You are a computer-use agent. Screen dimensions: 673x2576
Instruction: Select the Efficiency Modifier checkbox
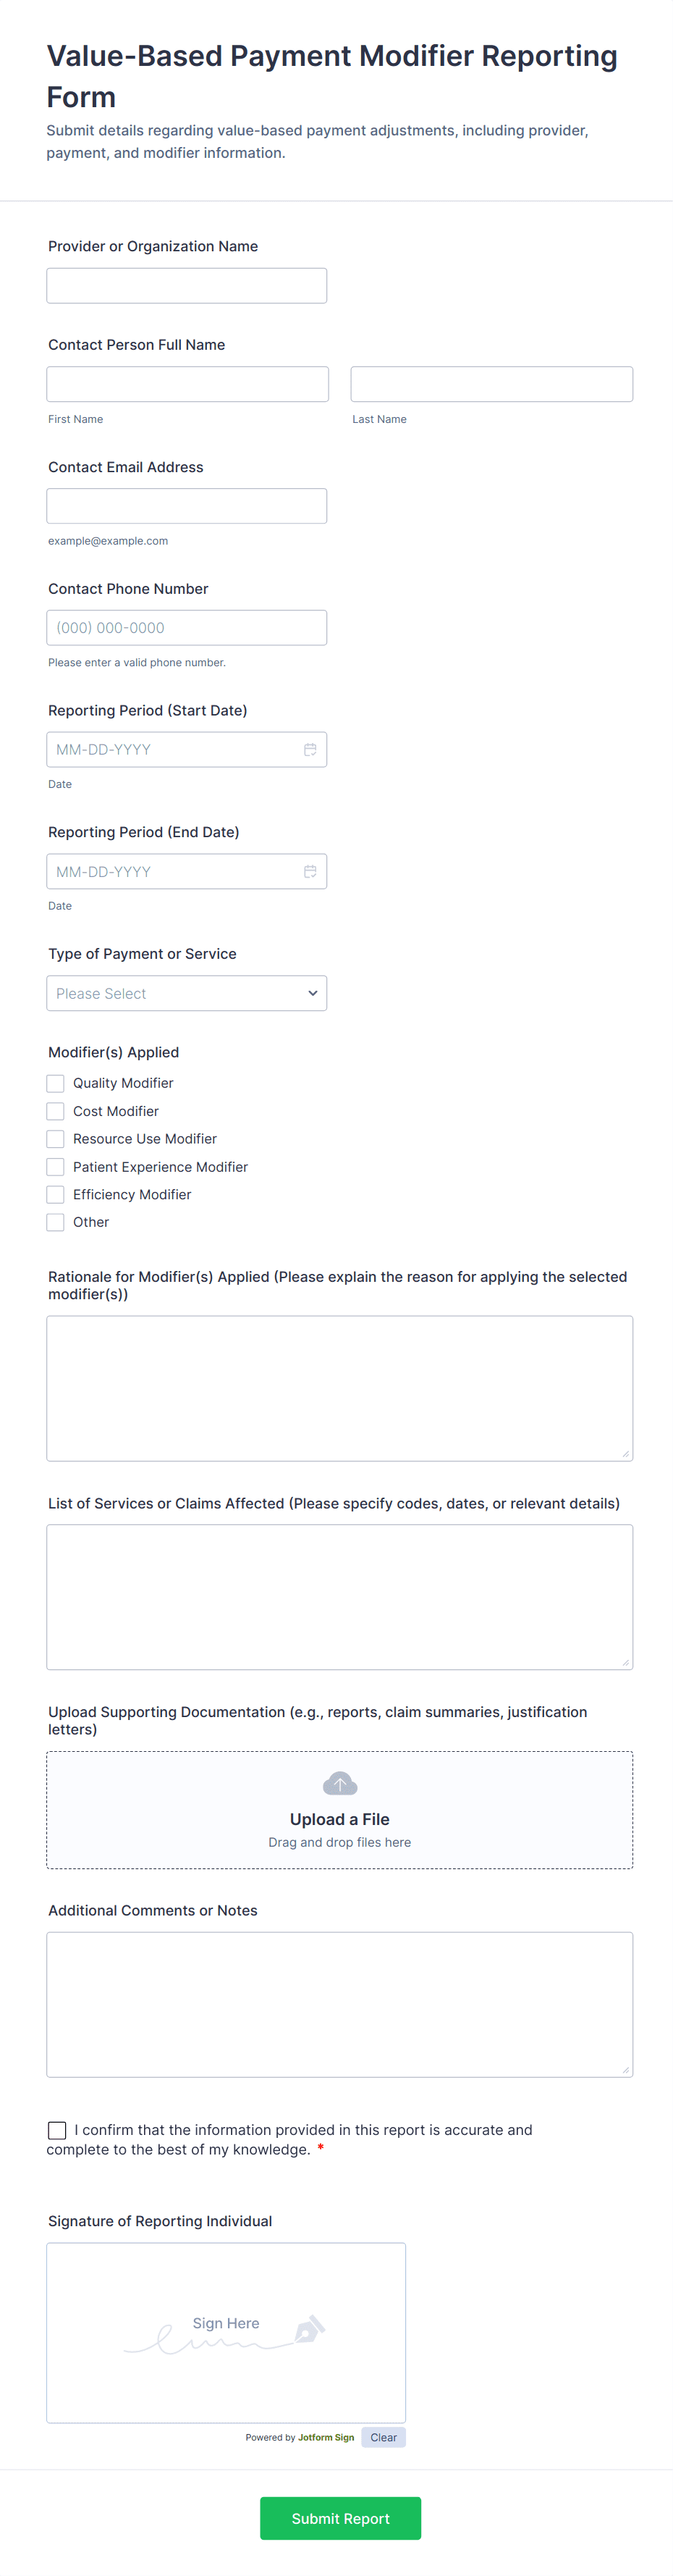click(x=56, y=1195)
